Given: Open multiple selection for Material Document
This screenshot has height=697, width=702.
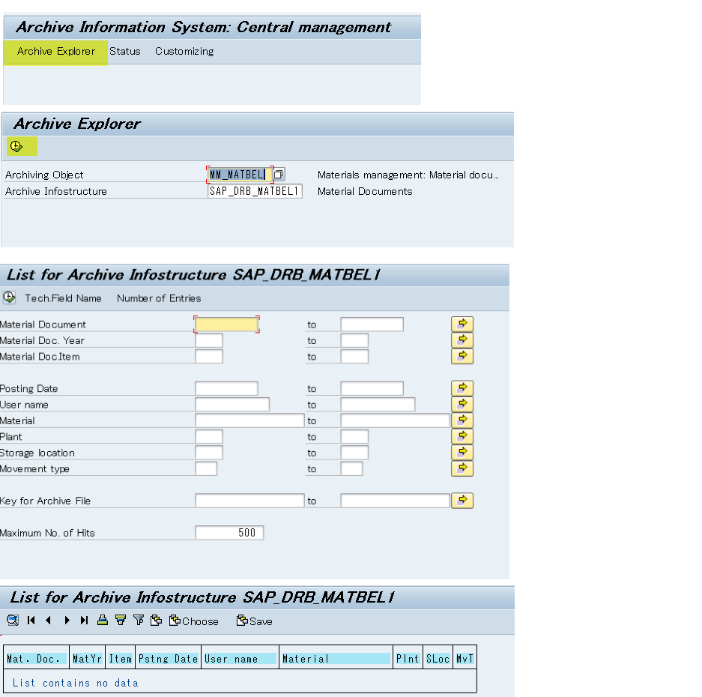Looking at the screenshot, I should 462,324.
